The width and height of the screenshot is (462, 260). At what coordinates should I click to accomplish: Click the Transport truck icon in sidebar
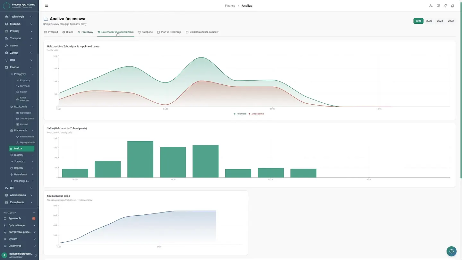point(6,39)
